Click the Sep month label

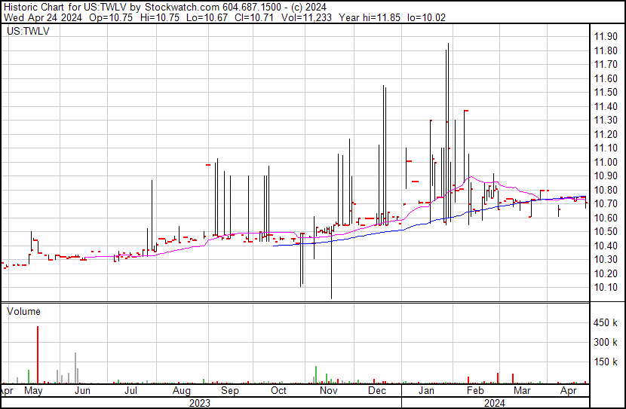(x=229, y=391)
